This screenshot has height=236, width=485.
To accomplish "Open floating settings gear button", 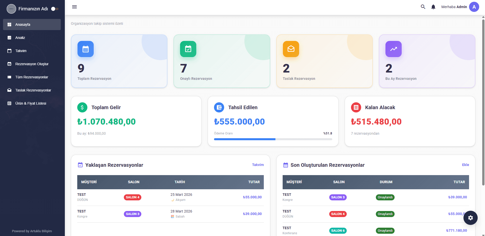I will pos(470,218).
